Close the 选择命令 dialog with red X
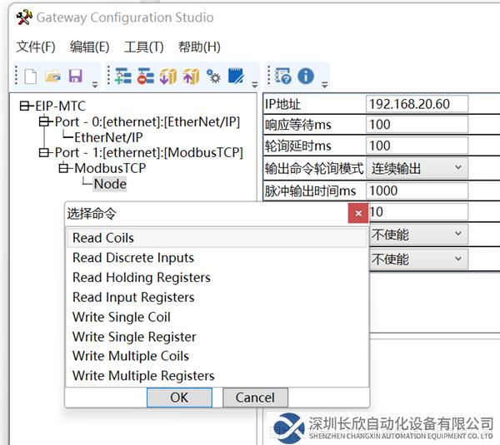 point(358,214)
